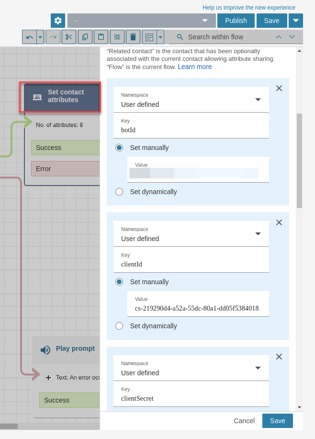This screenshot has width=315, height=439.
Task: Select Set manually for botId attribute
Action: [x=119, y=148]
